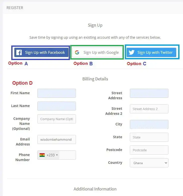Select the Street Address input field

tap(149, 93)
